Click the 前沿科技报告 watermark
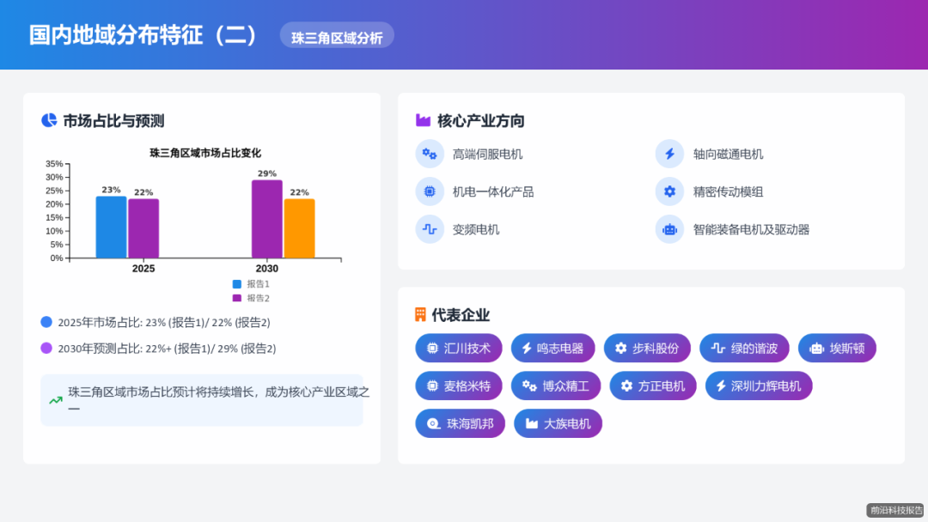The height and width of the screenshot is (522, 928). [x=896, y=512]
